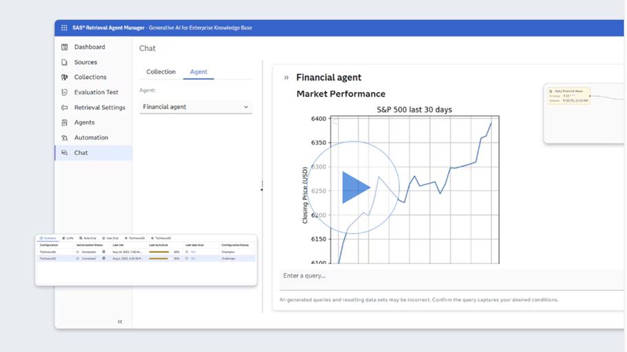The width and height of the screenshot is (627, 352).
Task: Switch to the Collection tab
Action: 161,72
